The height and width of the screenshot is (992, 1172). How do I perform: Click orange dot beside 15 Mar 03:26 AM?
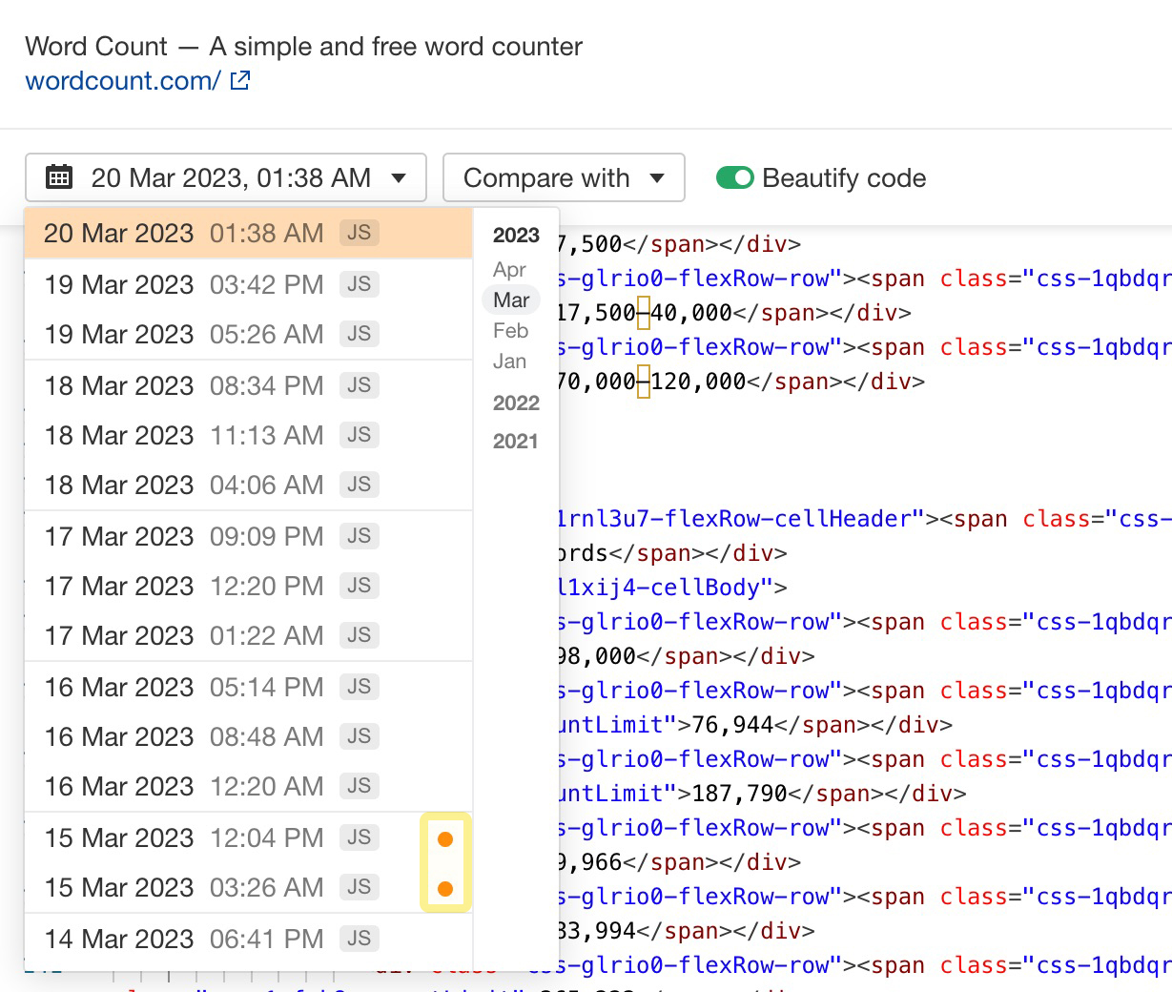point(444,889)
